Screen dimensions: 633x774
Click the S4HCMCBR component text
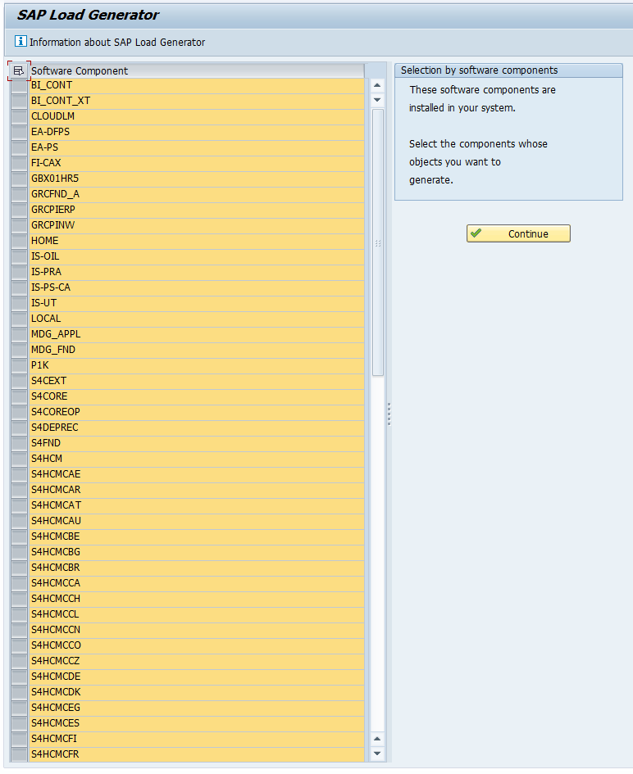55,568
